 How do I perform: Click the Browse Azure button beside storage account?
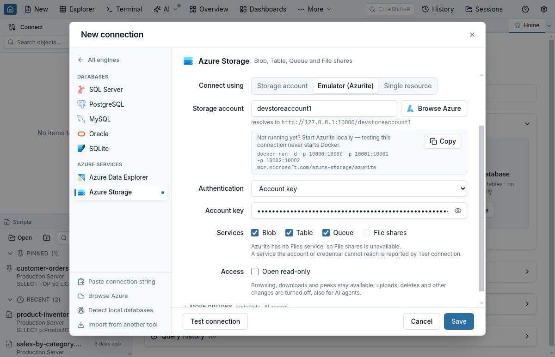point(434,109)
